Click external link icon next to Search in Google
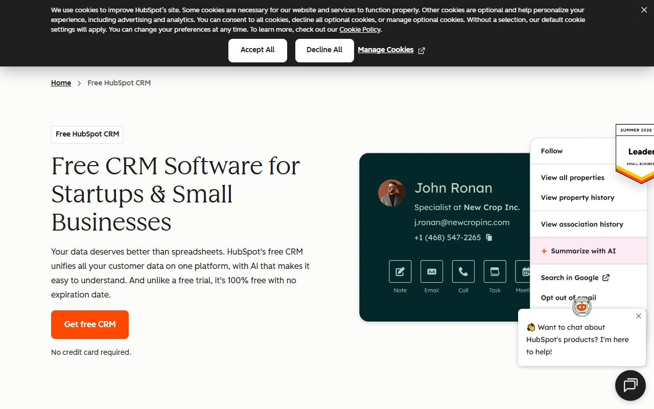 tap(606, 278)
